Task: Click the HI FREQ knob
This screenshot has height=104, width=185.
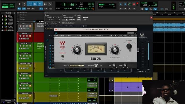Action: (96, 66)
